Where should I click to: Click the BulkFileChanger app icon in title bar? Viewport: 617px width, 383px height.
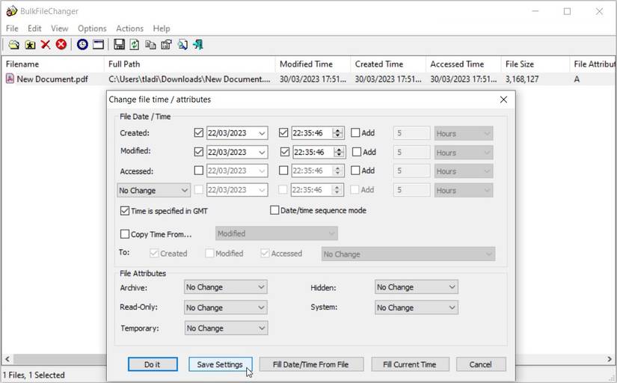pos(11,11)
